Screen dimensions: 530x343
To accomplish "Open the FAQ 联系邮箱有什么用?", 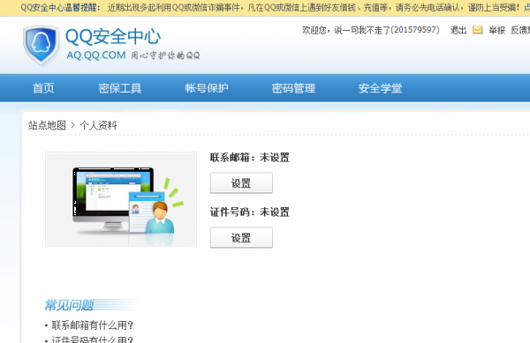I will pos(92,325).
